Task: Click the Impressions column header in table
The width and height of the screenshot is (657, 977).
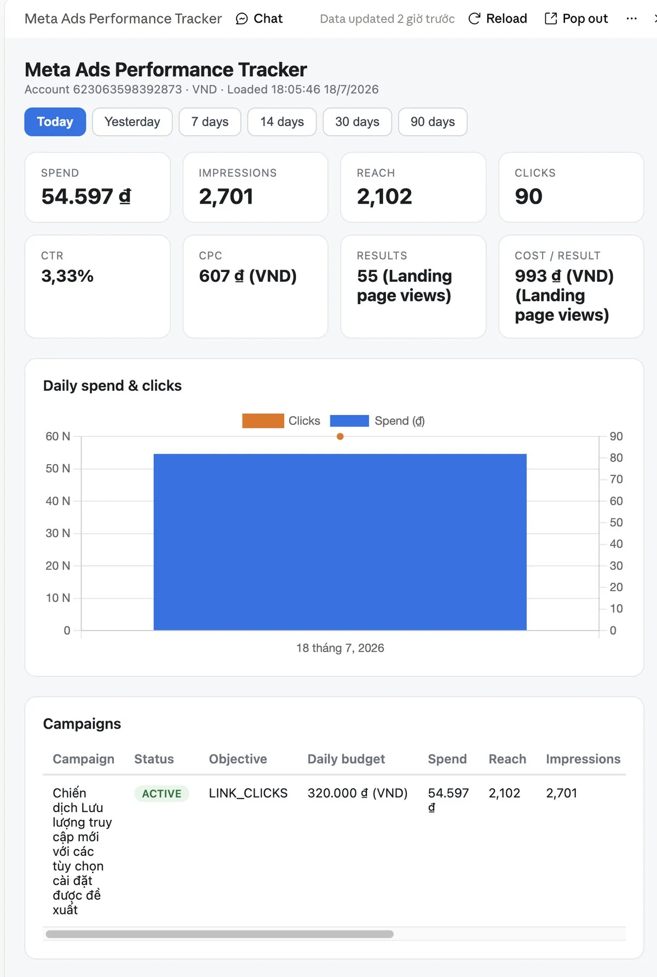Action: tap(583, 759)
